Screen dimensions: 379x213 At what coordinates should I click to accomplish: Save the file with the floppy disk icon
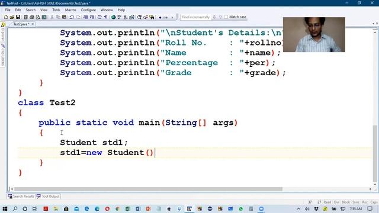pyautogui.click(x=18, y=17)
